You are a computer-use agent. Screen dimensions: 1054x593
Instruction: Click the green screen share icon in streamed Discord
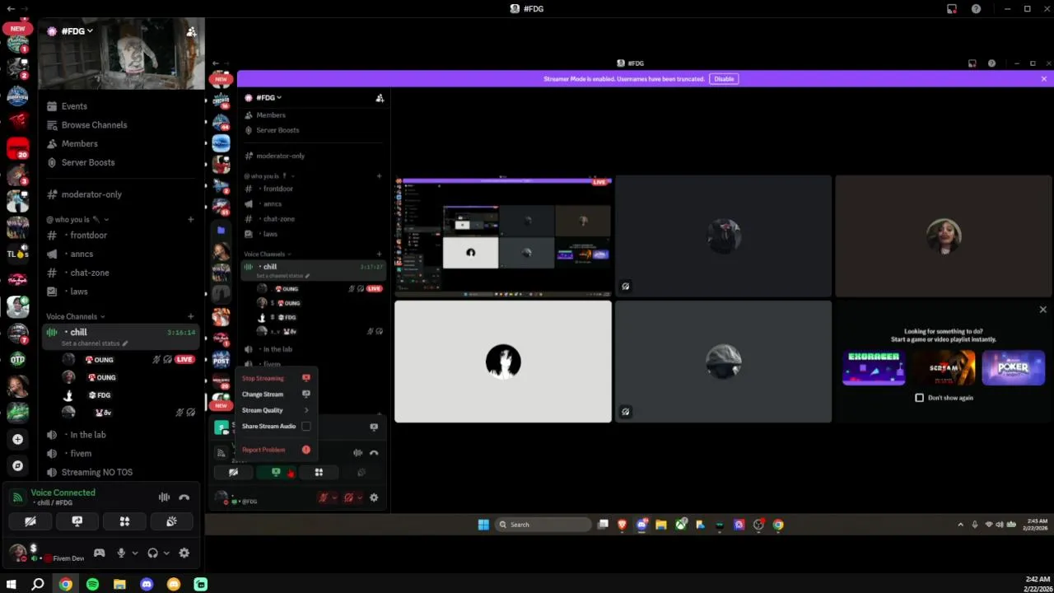click(x=276, y=472)
